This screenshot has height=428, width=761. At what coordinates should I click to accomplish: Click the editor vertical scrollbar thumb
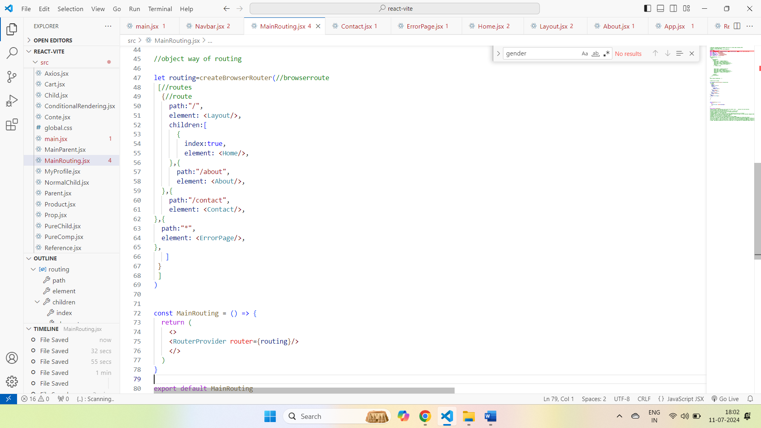[757, 210]
